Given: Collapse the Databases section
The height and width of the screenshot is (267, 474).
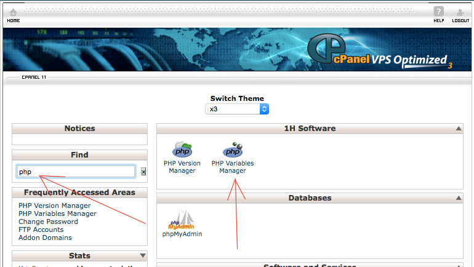Looking at the screenshot, I should 458,198.
